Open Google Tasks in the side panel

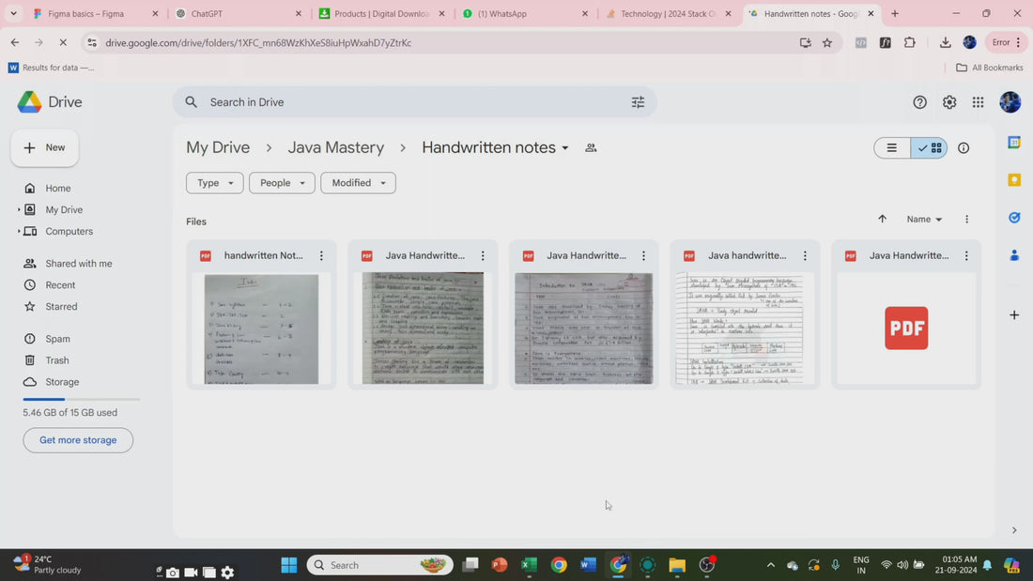click(1014, 217)
